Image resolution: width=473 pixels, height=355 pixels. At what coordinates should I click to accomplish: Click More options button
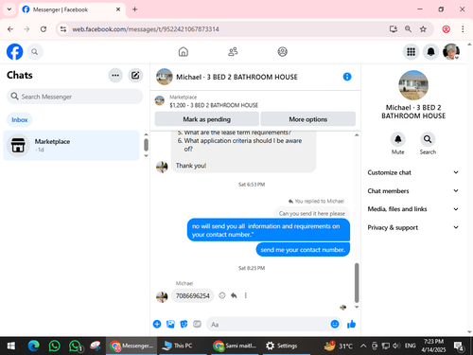[x=308, y=119]
